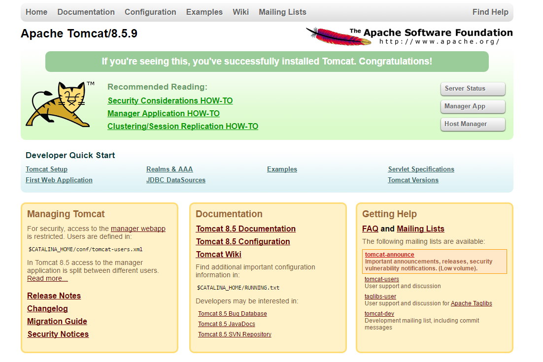This screenshot has height=362, width=543.
Task: Click the manager webapp link
Action: tap(138, 229)
